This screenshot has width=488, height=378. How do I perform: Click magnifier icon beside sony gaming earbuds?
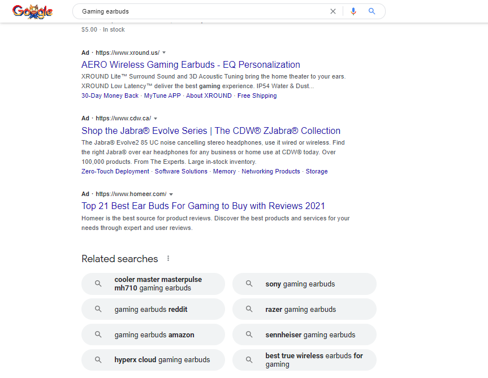point(249,284)
